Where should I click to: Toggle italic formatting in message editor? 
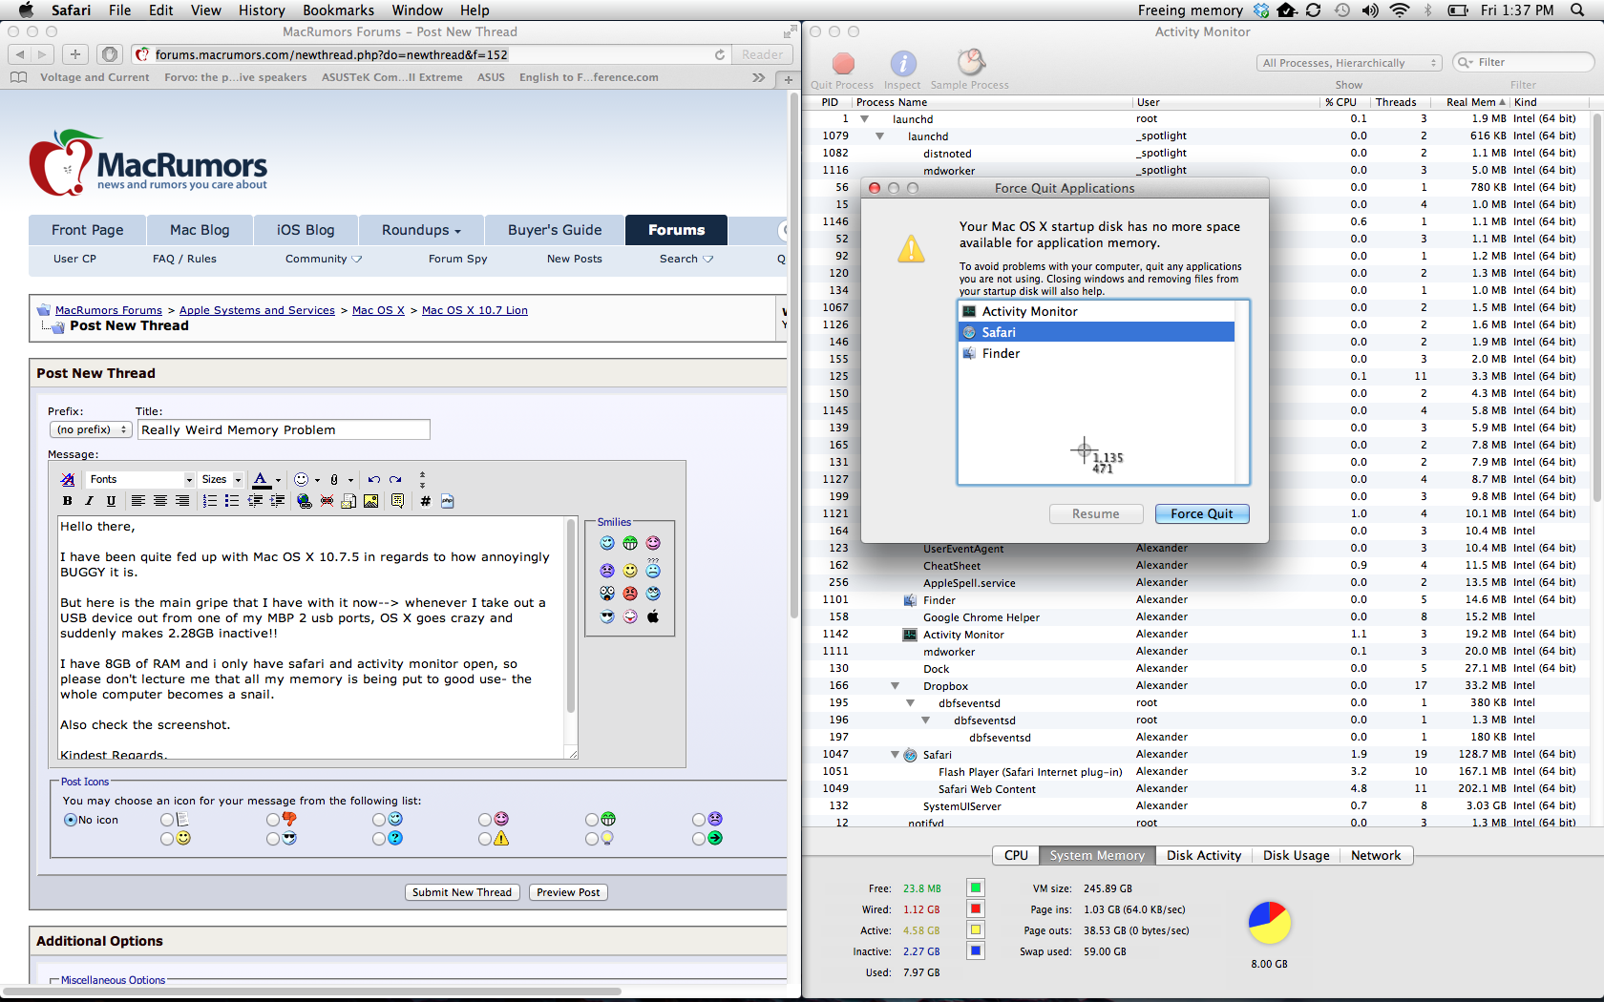(x=89, y=501)
